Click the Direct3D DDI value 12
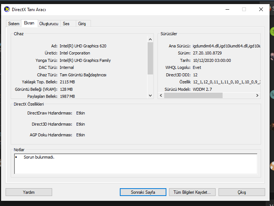 tap(195, 75)
